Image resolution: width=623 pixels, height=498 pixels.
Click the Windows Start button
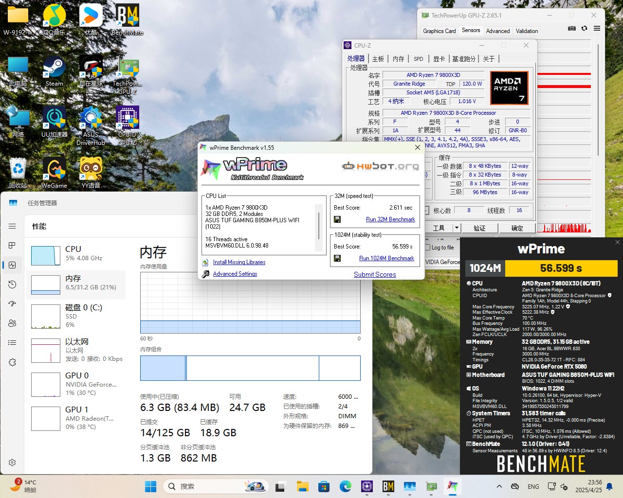pyautogui.click(x=150, y=486)
